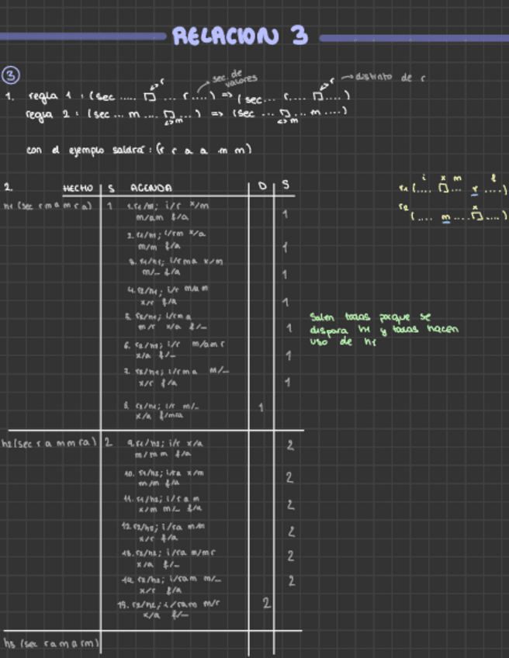The width and height of the screenshot is (509, 658).
Task: Select the 'regla 1' handwritten line
Action: tap(178, 98)
